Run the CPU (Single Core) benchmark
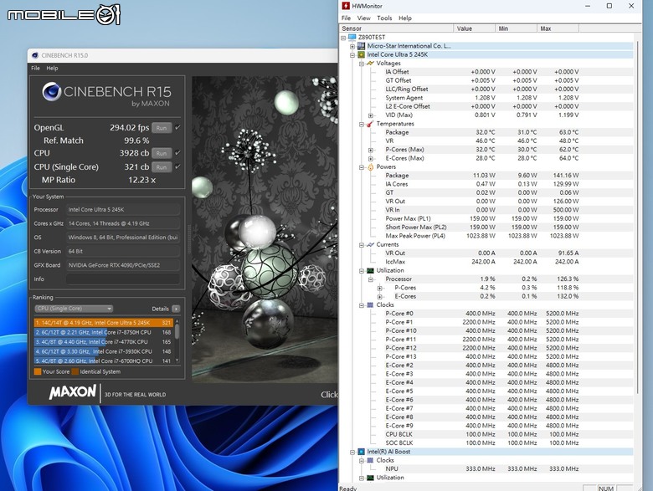Image resolution: width=653 pixels, height=491 pixels. tap(162, 166)
